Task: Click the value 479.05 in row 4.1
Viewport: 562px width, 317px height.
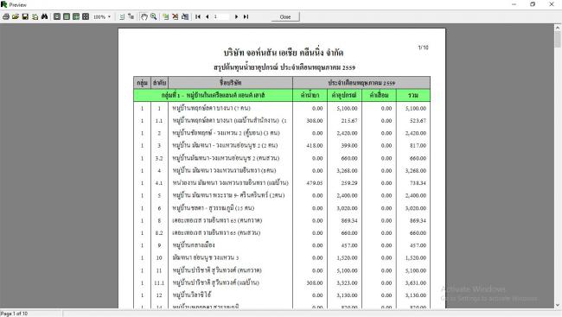Action: 315,183
